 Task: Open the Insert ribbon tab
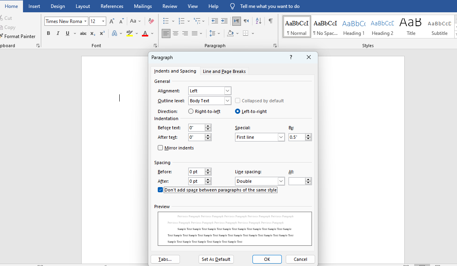pyautogui.click(x=34, y=6)
